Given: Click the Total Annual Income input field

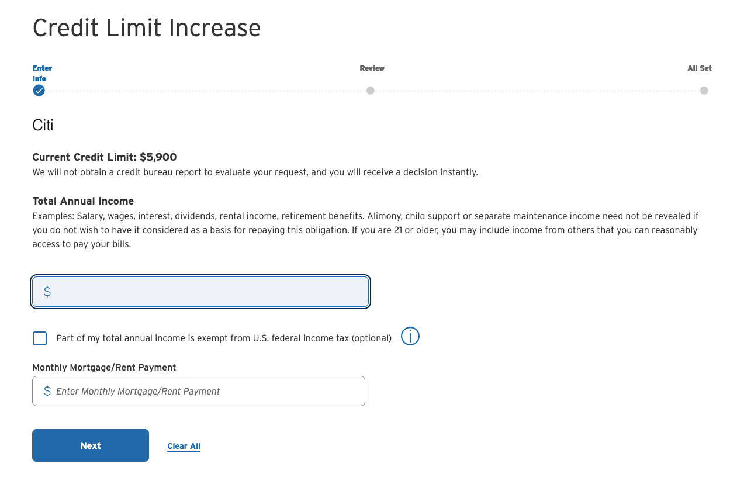Looking at the screenshot, I should 200,291.
